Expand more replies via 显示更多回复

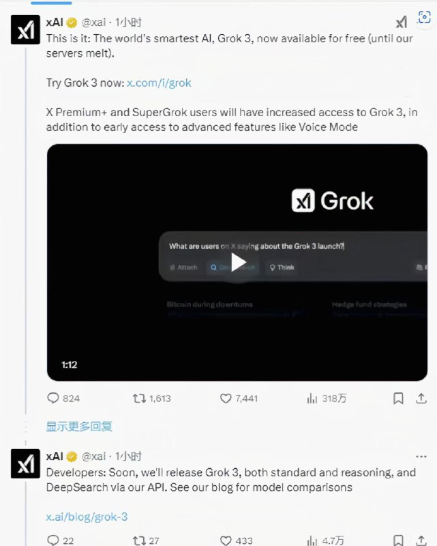(x=80, y=426)
